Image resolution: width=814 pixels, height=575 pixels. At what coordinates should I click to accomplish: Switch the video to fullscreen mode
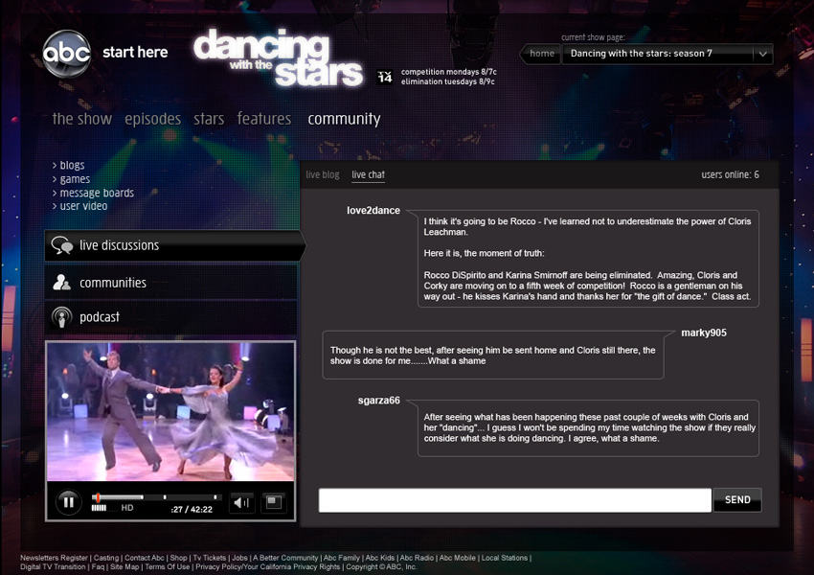pyautogui.click(x=274, y=502)
